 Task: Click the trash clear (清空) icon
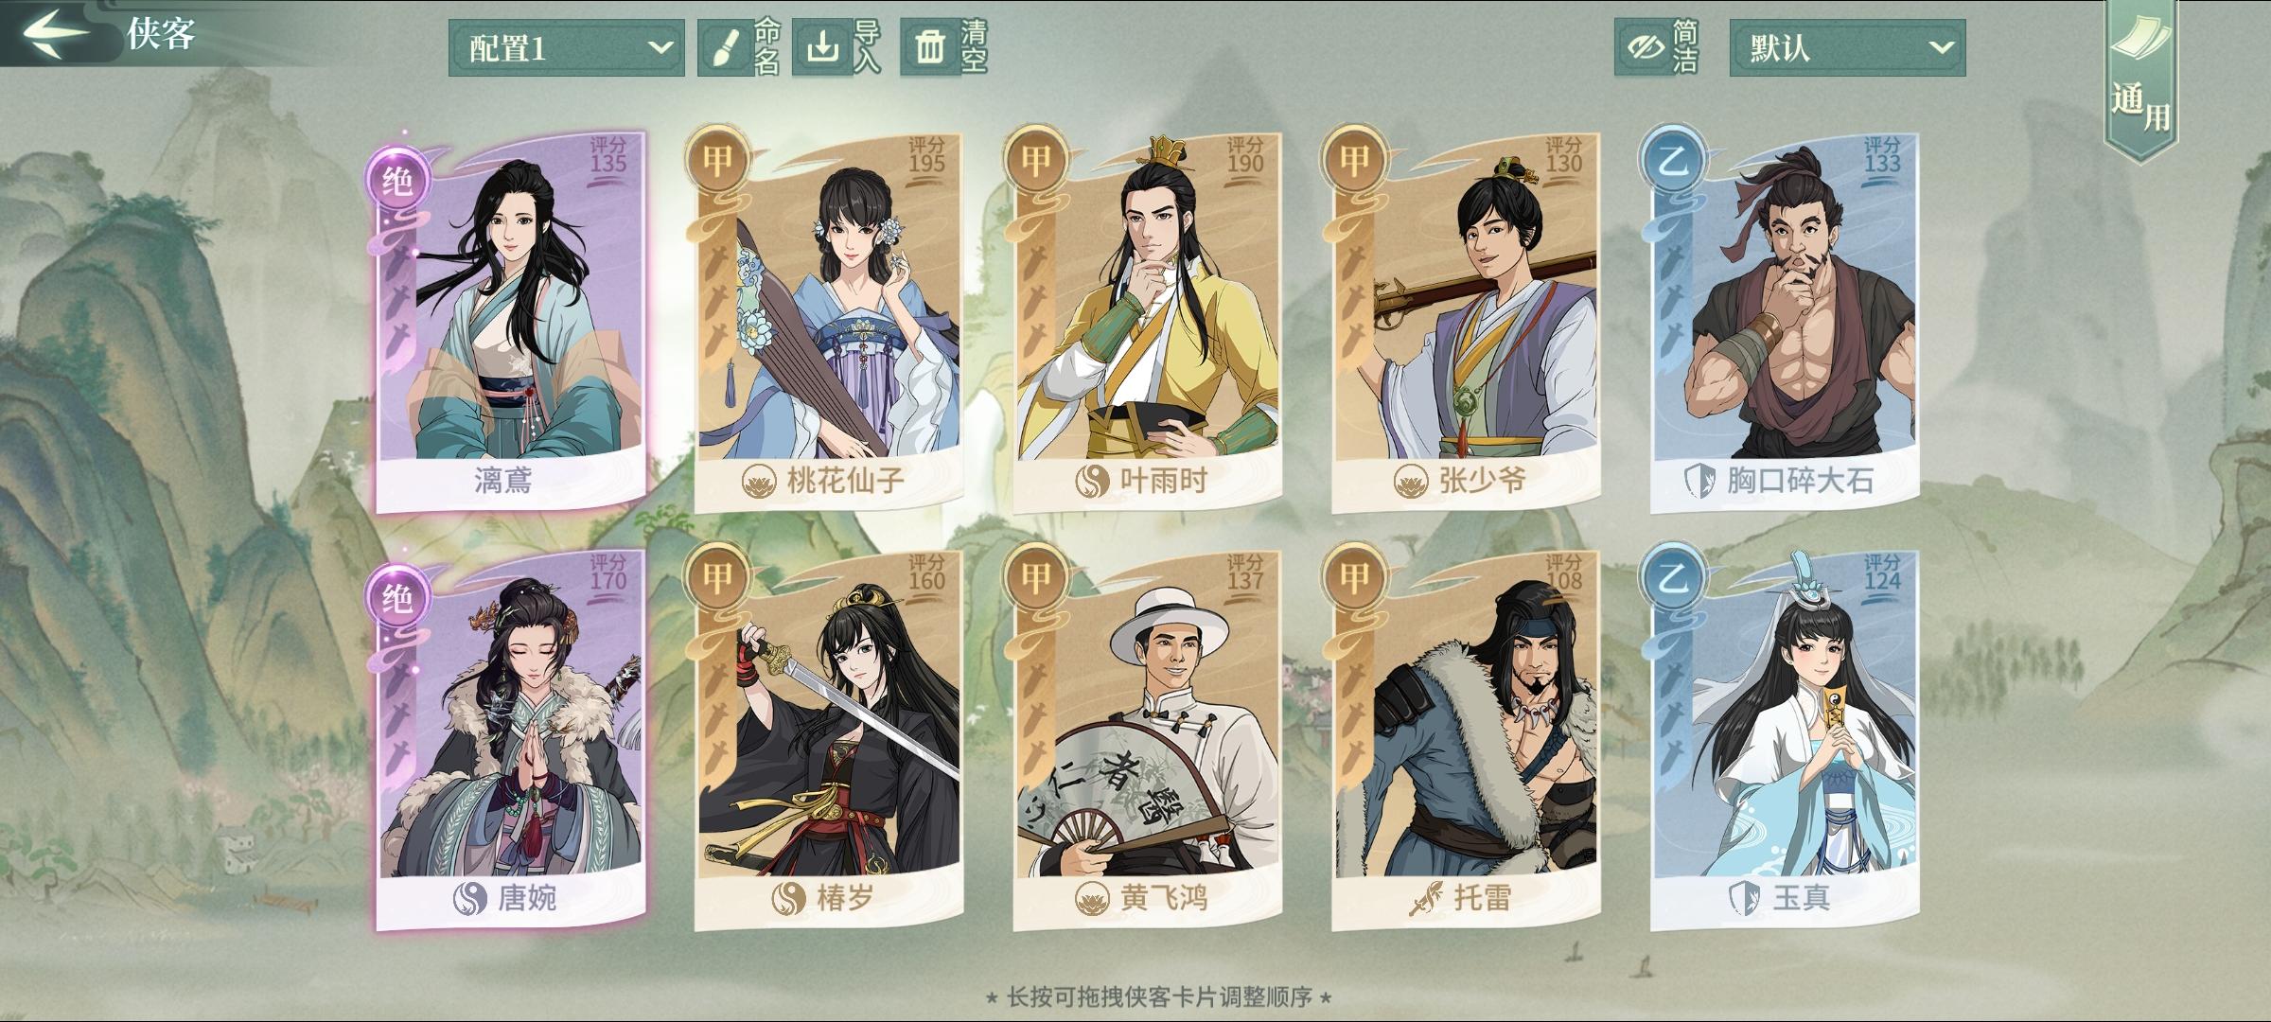(930, 47)
